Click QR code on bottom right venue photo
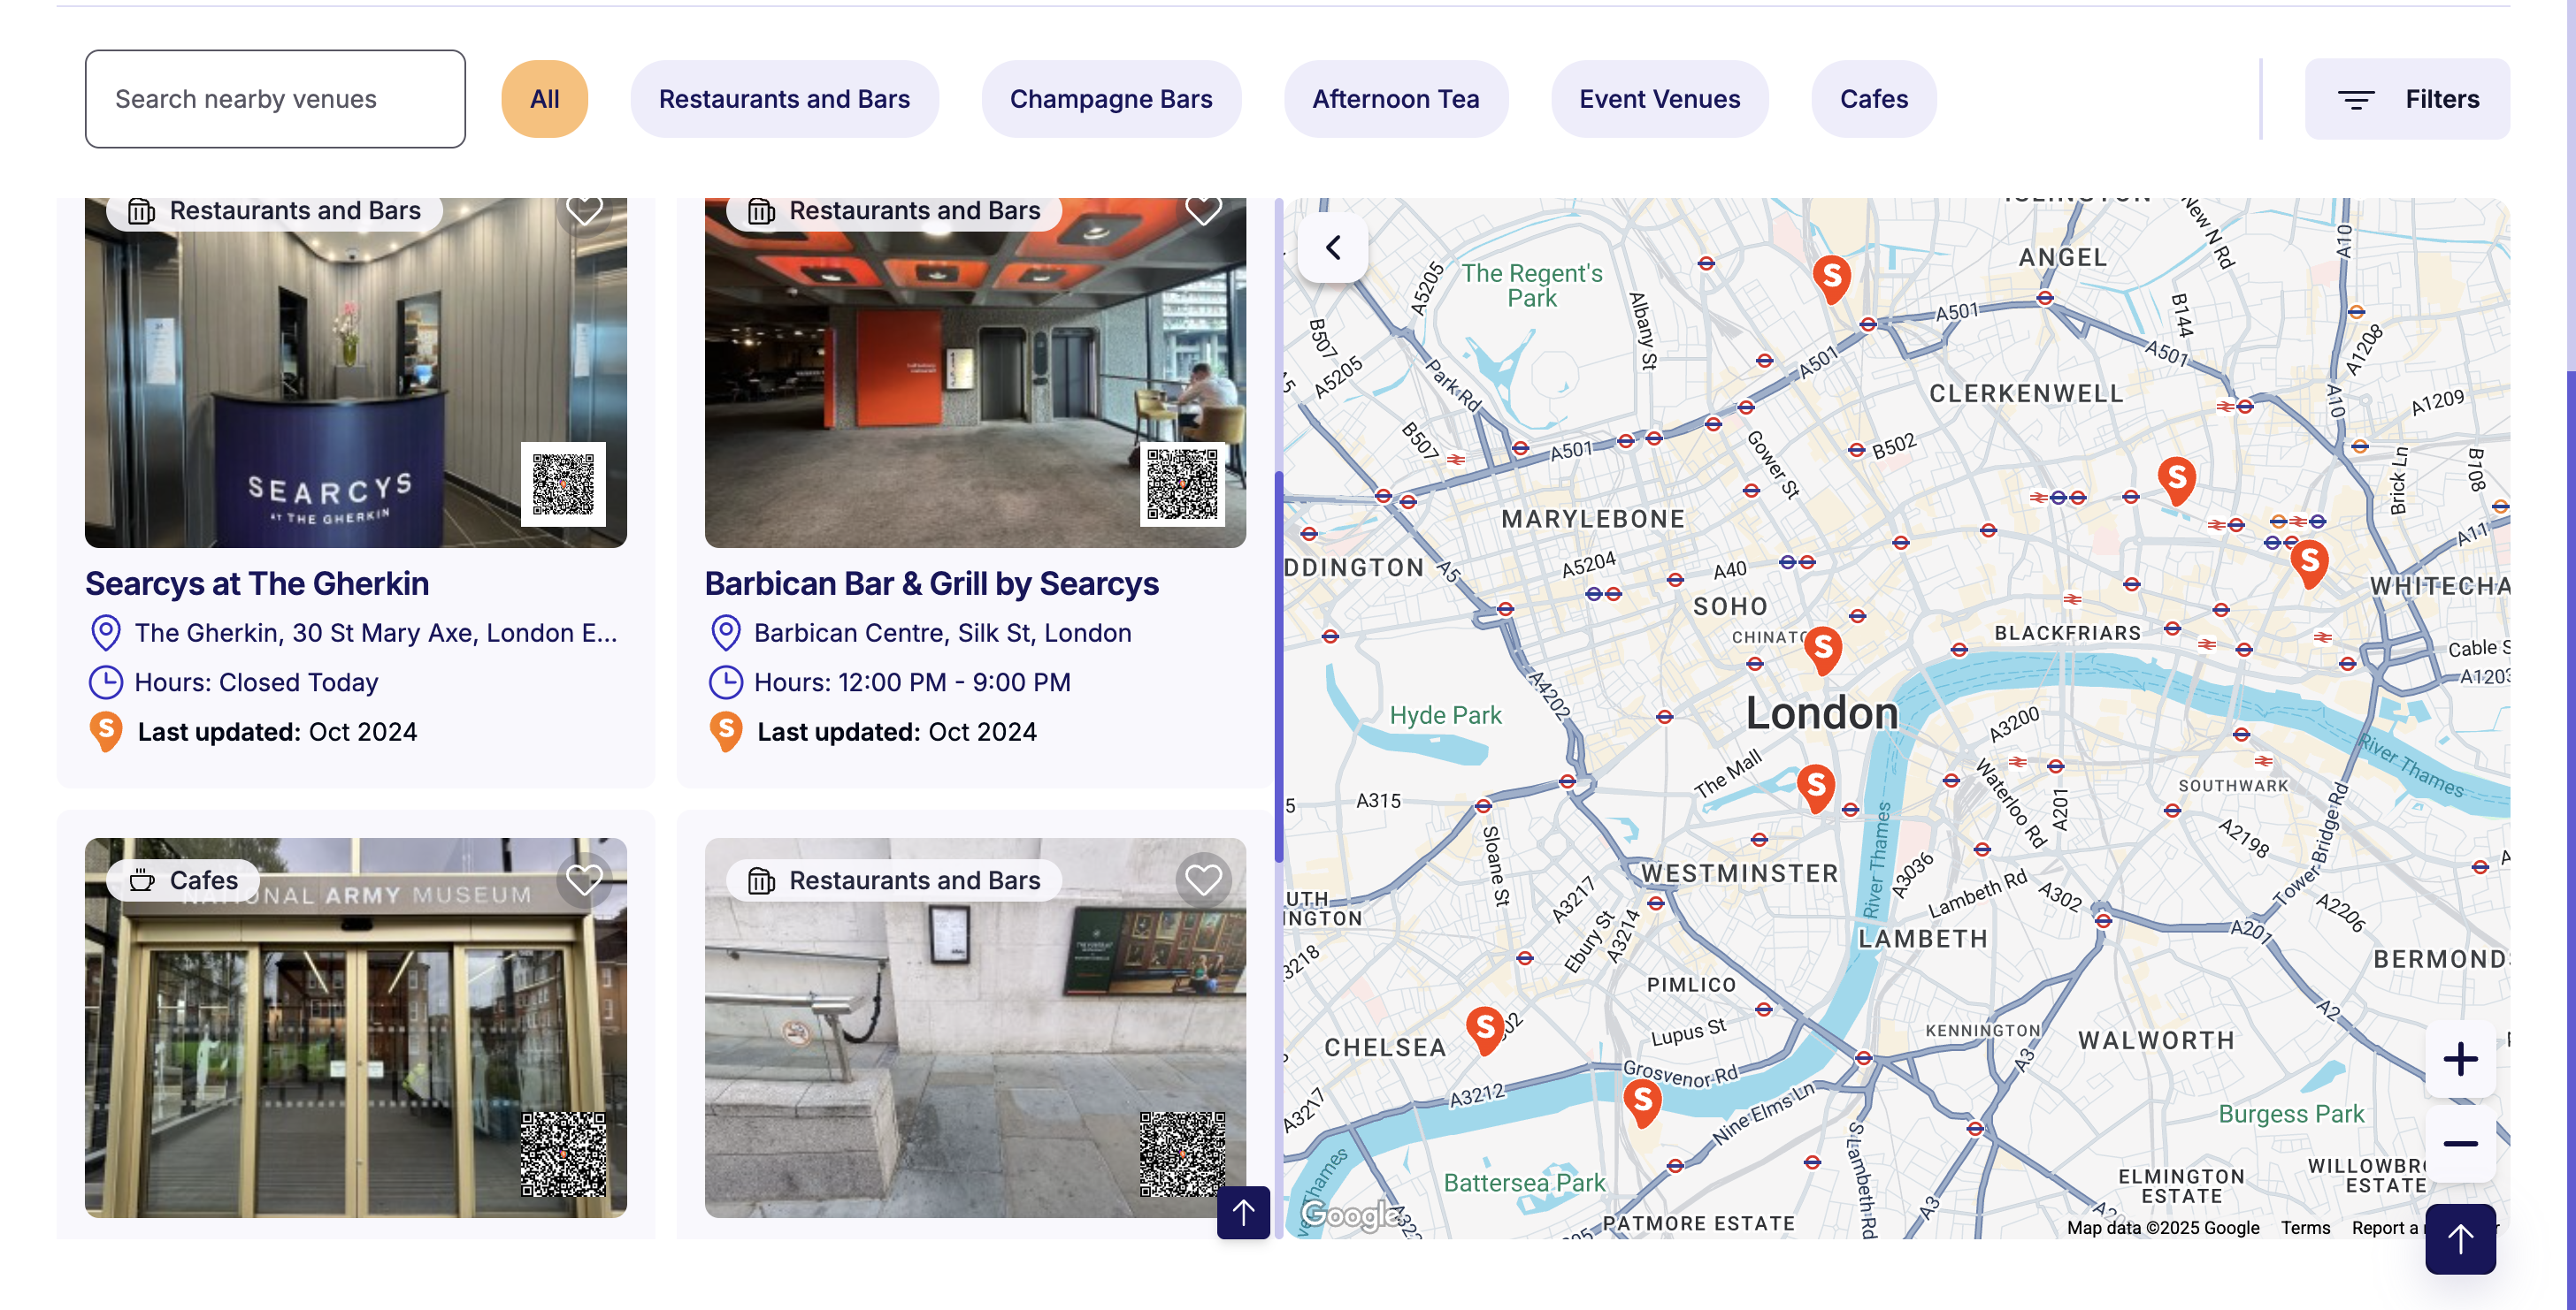 pyautogui.click(x=1182, y=1154)
